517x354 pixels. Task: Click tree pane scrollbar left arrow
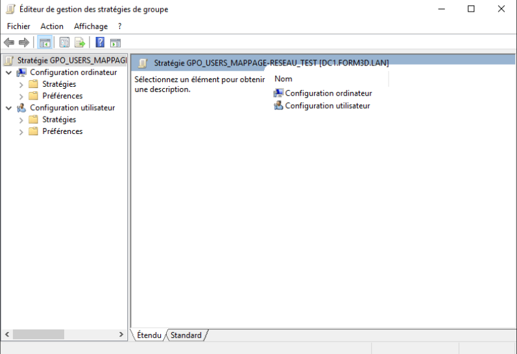tap(7, 335)
